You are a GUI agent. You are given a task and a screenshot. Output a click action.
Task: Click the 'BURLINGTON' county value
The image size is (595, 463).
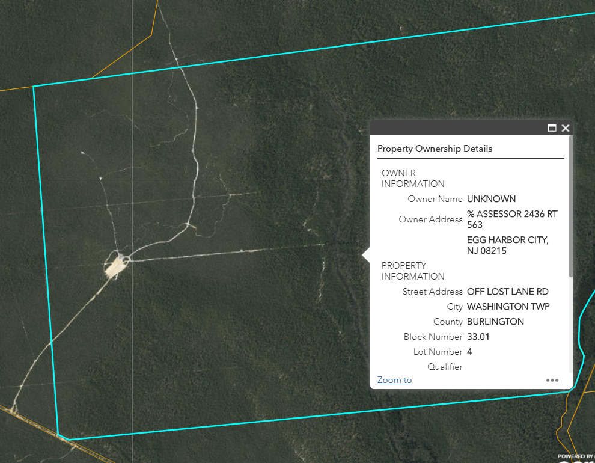(x=495, y=322)
